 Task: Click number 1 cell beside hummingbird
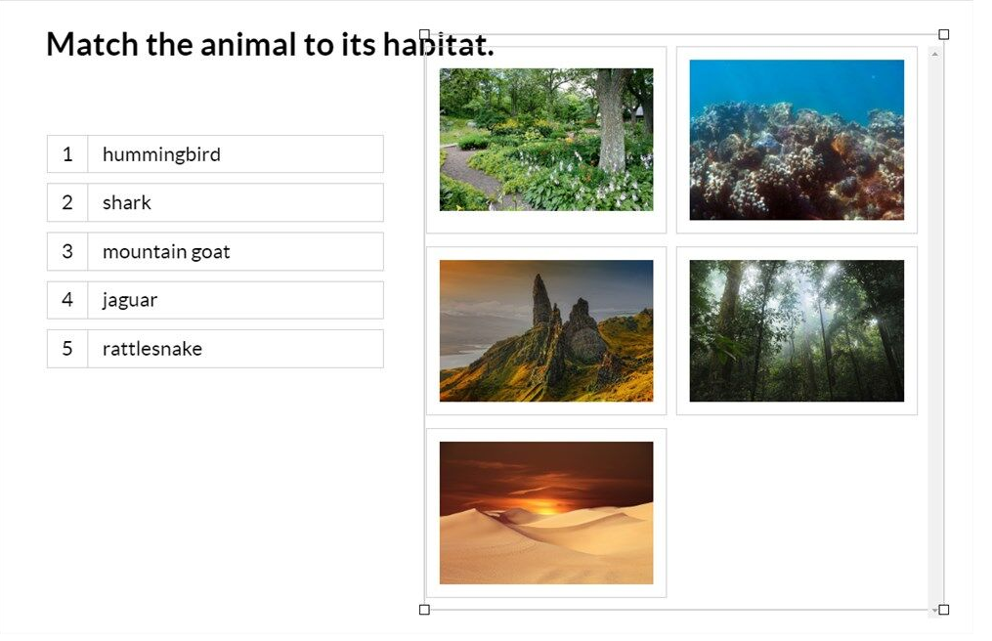click(x=67, y=154)
